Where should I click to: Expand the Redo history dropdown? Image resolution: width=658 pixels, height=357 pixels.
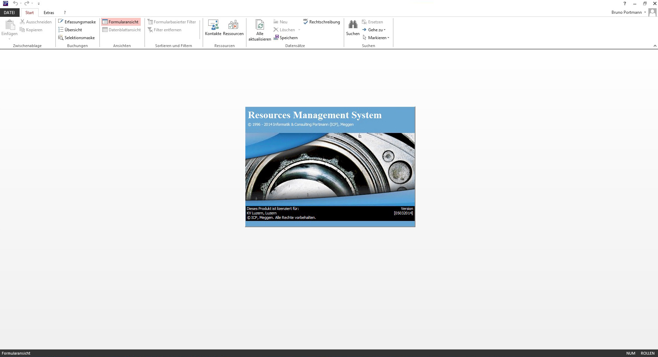click(x=32, y=3)
